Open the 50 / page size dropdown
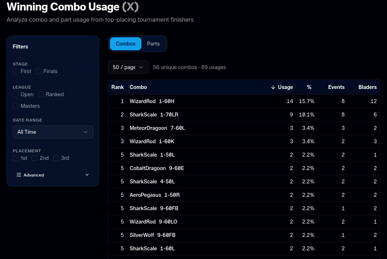Viewport: 387px width, 259px height. (x=128, y=67)
